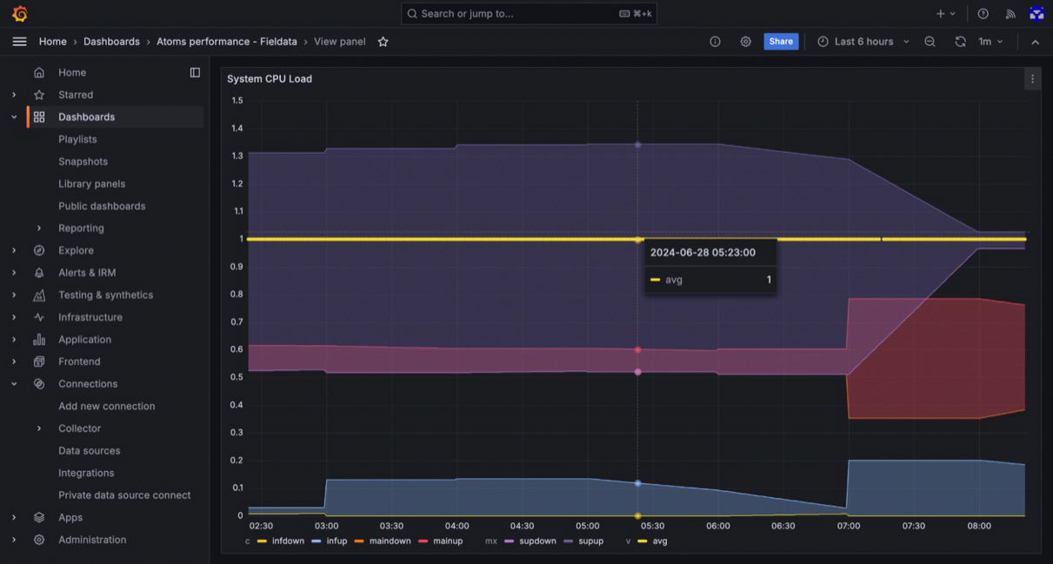Expand the Application section chevron
Viewport: 1053px width, 564px height.
pyautogui.click(x=14, y=340)
